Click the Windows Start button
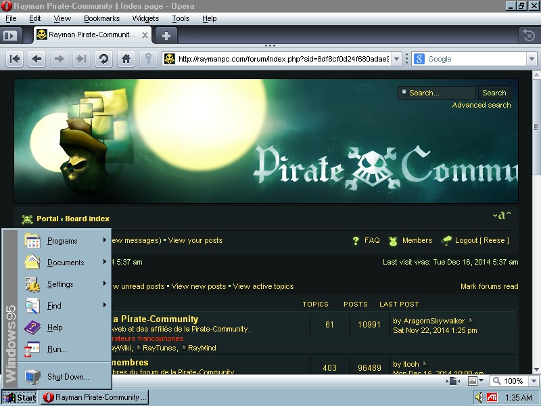The height and width of the screenshot is (406, 541). coord(20,397)
